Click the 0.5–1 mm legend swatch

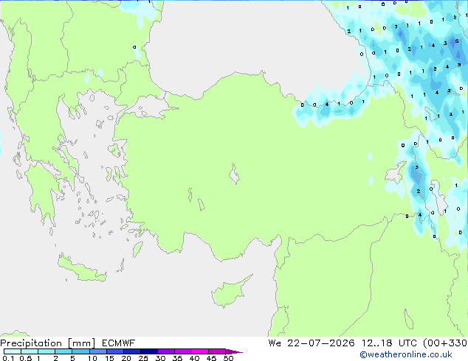point(30,351)
